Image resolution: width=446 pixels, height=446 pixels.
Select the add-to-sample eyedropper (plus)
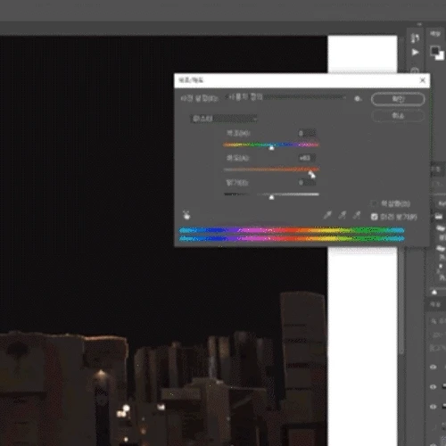click(x=343, y=215)
